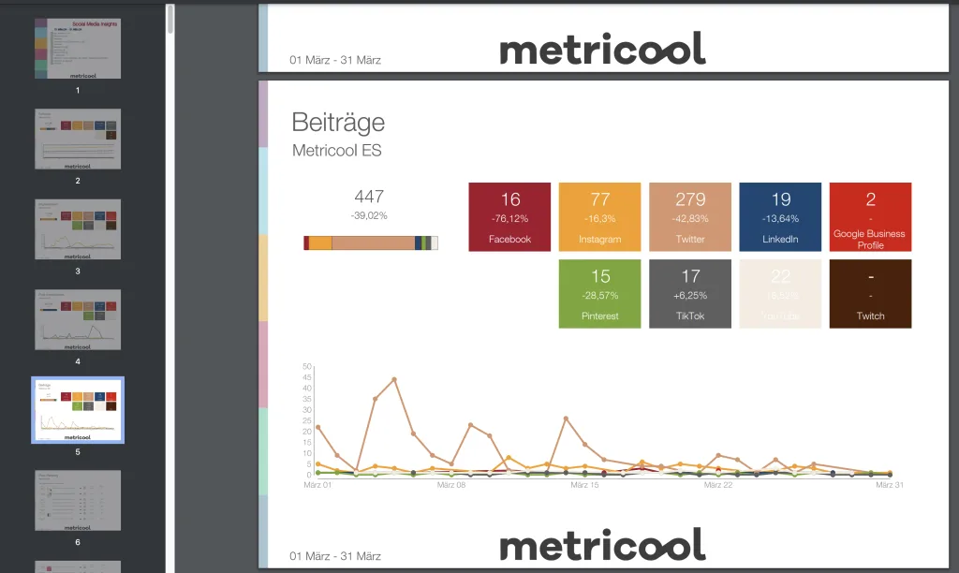
Task: Select the page 2 thumbnail
Action: coord(78,139)
